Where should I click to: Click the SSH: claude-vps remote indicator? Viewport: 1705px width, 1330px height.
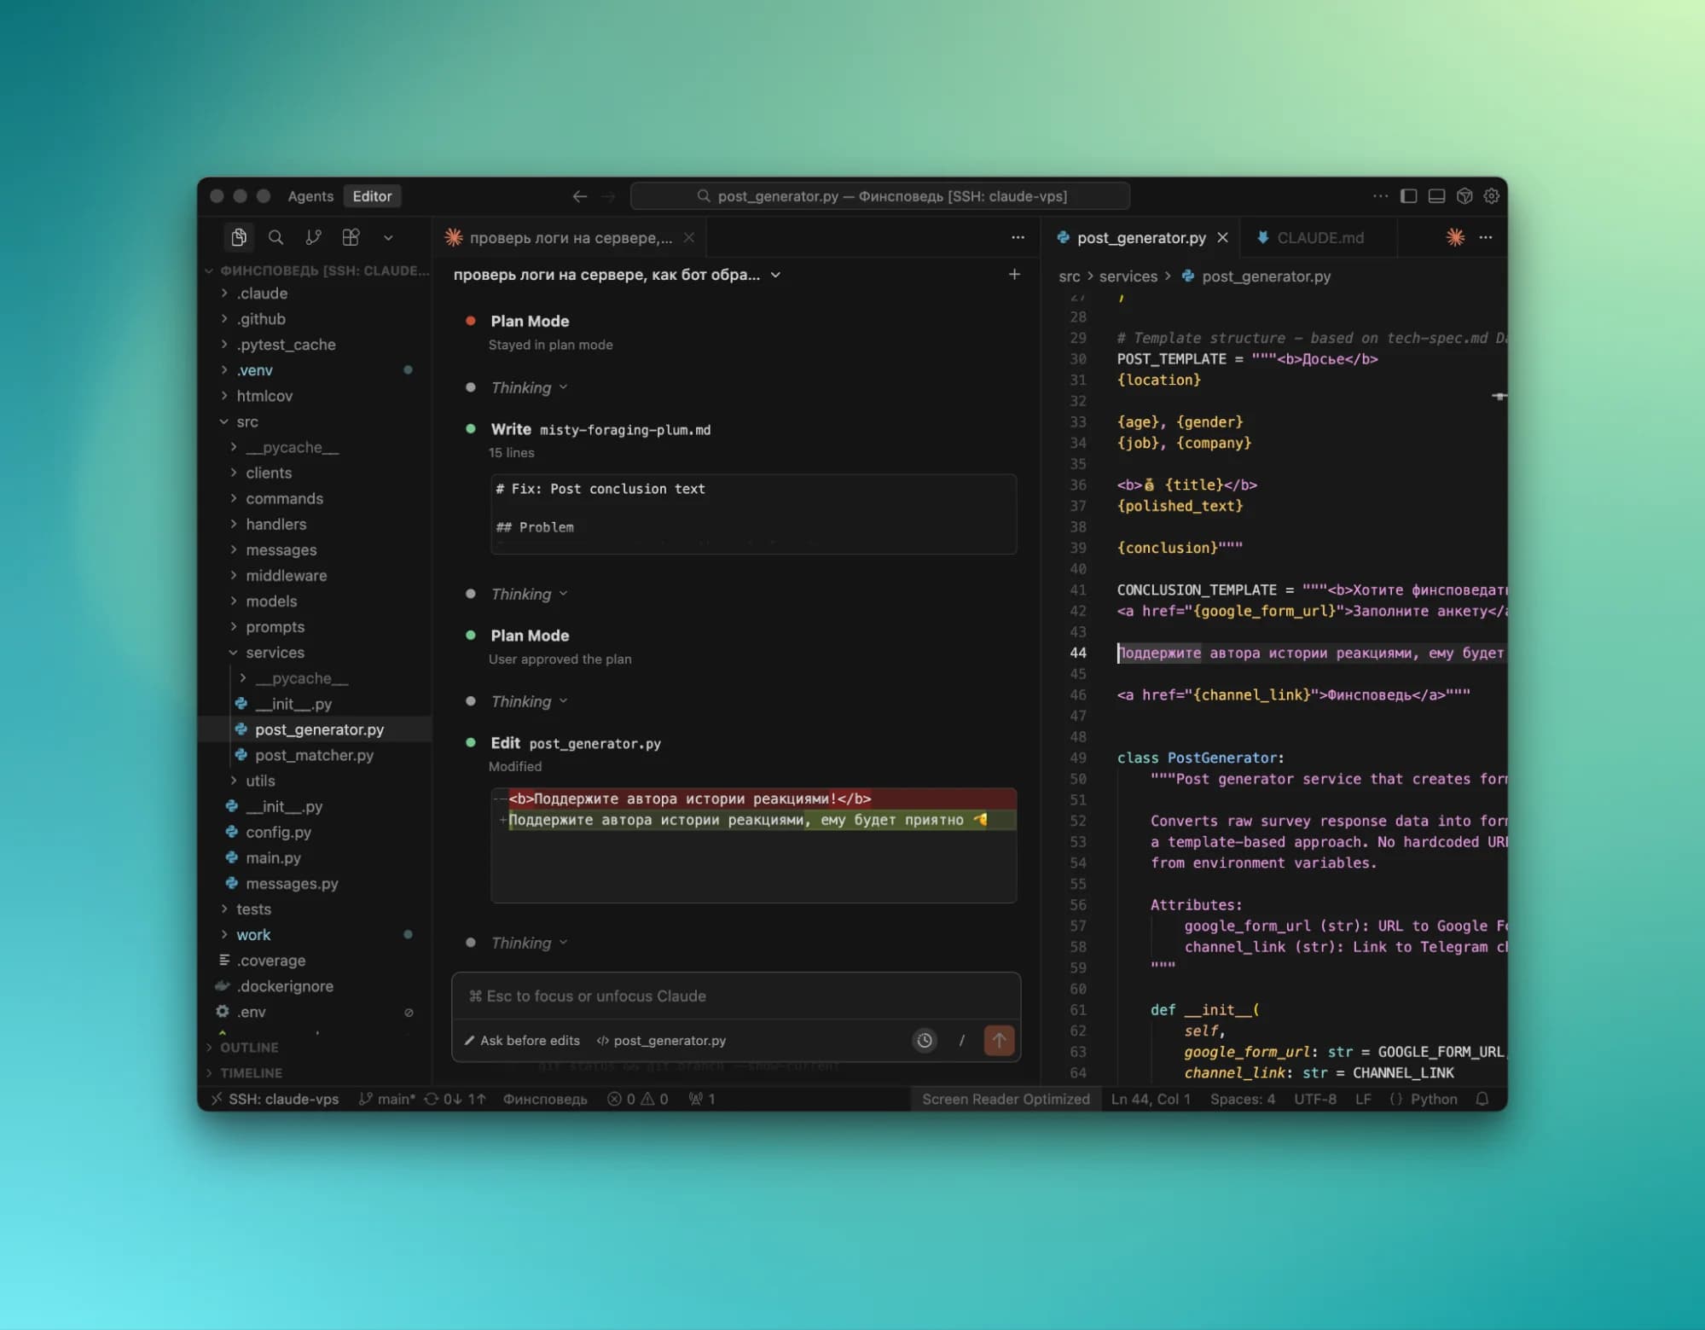pyautogui.click(x=275, y=1099)
